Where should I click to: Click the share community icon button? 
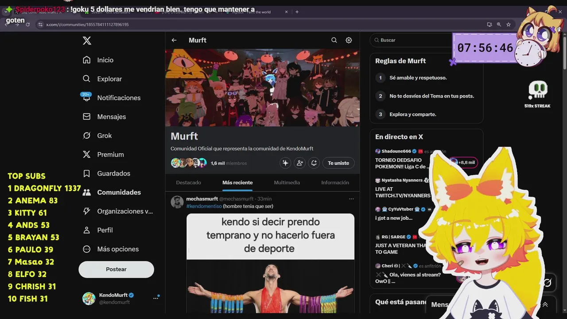314,163
